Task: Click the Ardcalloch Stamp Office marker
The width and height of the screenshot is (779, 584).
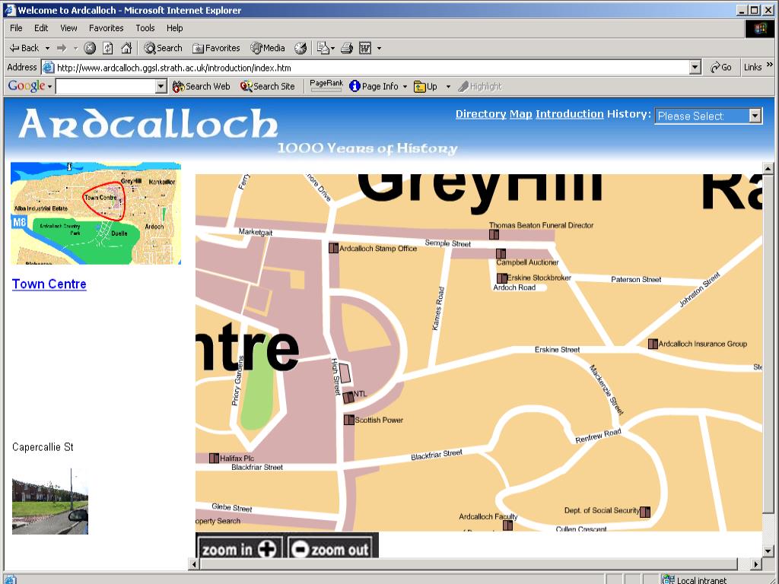Action: pyautogui.click(x=334, y=248)
